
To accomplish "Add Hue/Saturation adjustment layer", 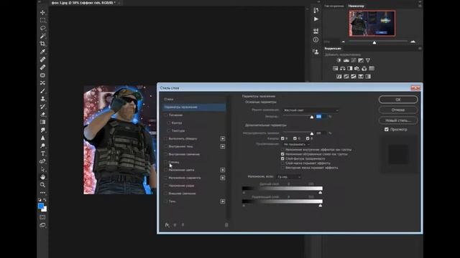I will (x=336, y=69).
